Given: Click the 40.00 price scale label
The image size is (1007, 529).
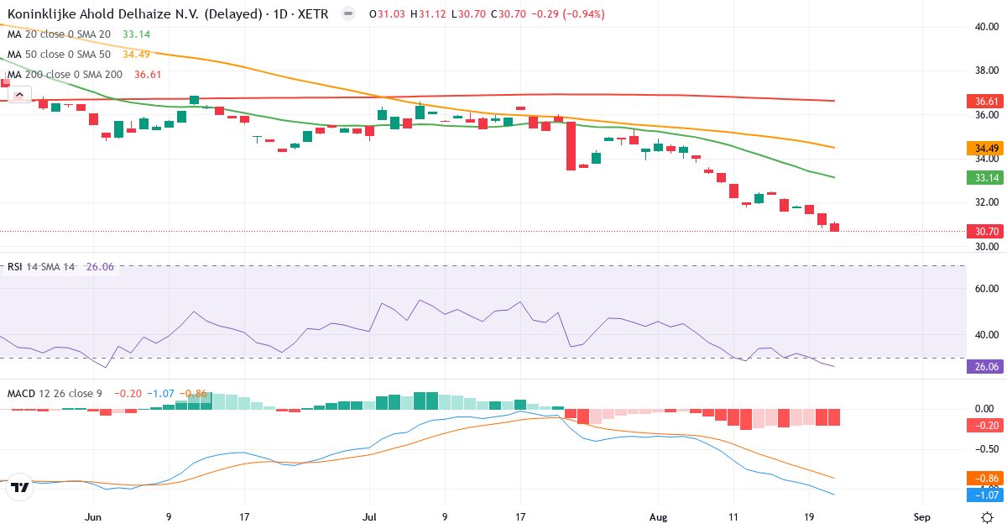Looking at the screenshot, I should [987, 27].
